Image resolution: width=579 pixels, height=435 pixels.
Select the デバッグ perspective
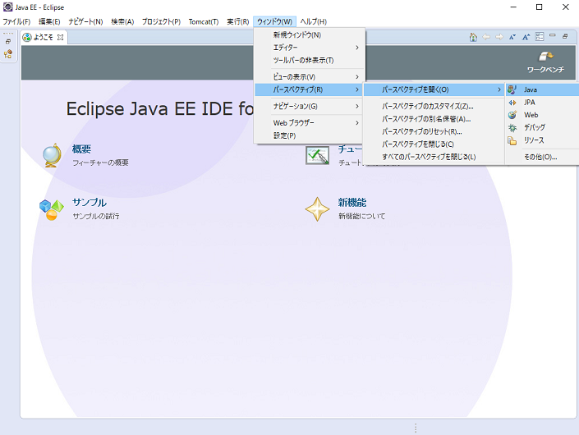coord(542,128)
